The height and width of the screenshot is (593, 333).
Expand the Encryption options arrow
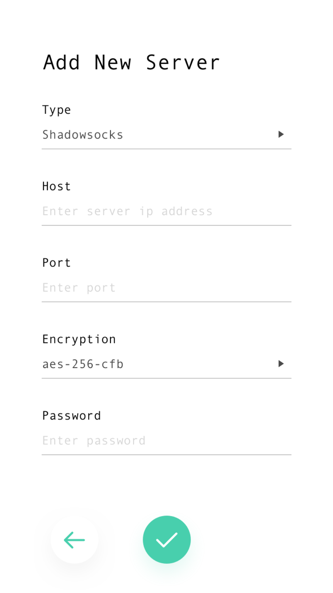281,364
